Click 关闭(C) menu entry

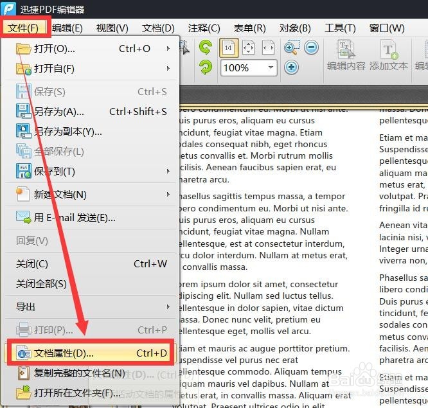tap(90, 264)
